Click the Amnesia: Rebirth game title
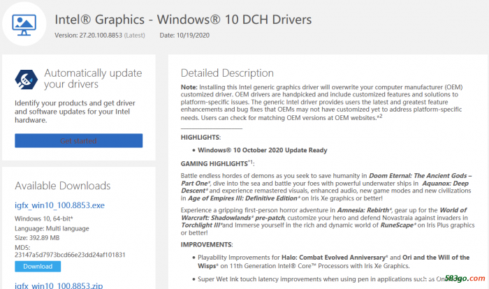Image resolution: width=489 pixels, height=289 pixels. click(363, 210)
